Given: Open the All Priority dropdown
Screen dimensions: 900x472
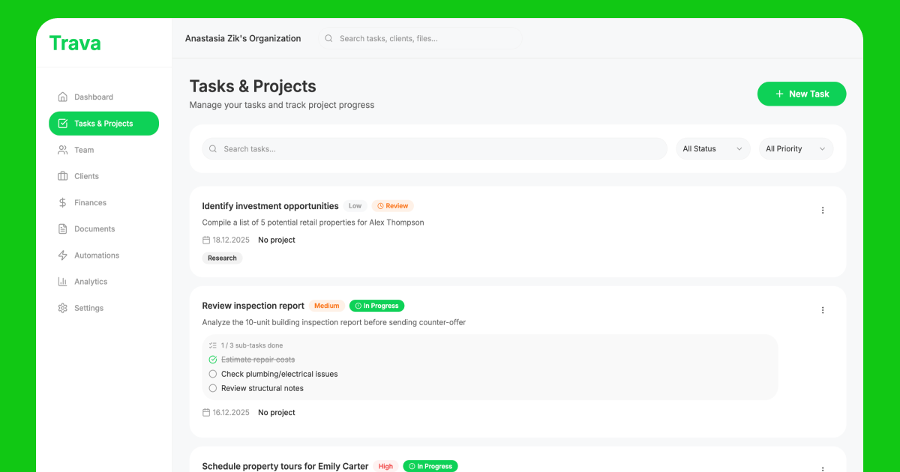Looking at the screenshot, I should (x=796, y=149).
